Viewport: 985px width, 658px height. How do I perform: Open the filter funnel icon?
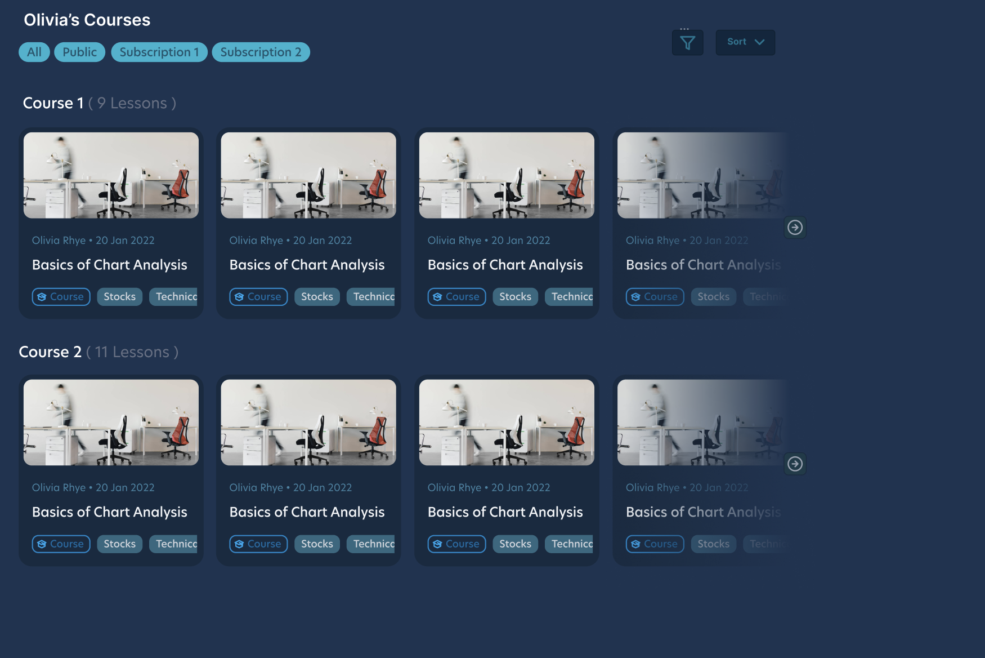(x=687, y=42)
